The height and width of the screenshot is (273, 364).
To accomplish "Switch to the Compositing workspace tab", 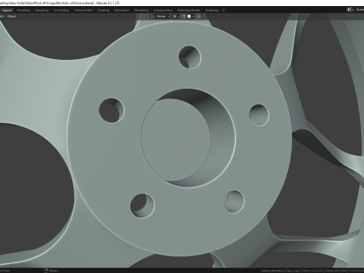I will tap(163, 11).
